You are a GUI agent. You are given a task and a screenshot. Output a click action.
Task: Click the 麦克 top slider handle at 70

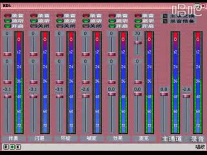tap(138, 42)
